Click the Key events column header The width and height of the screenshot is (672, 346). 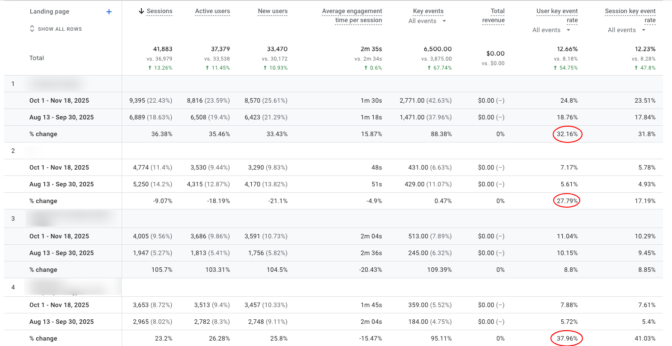[x=428, y=11]
